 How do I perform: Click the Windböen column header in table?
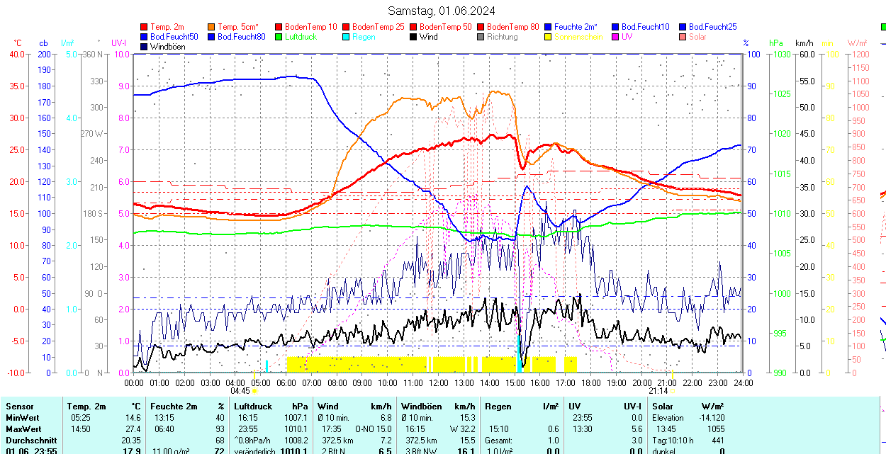[x=421, y=407]
